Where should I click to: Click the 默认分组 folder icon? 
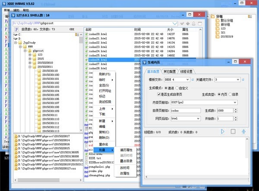(218, 20)
